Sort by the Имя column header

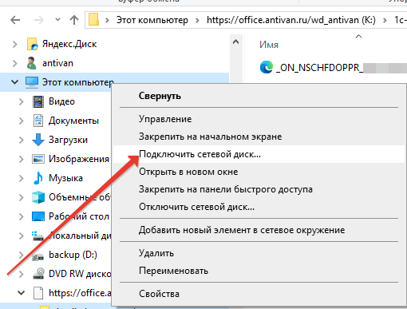coord(269,45)
